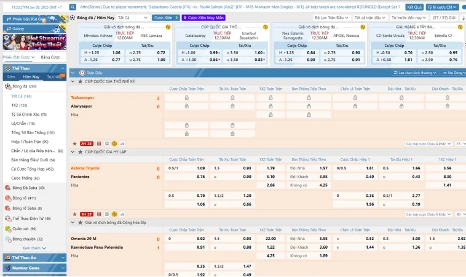Screen dimensions: 466x277
Task: Click the Kết Quả button
Action: coord(414,7)
